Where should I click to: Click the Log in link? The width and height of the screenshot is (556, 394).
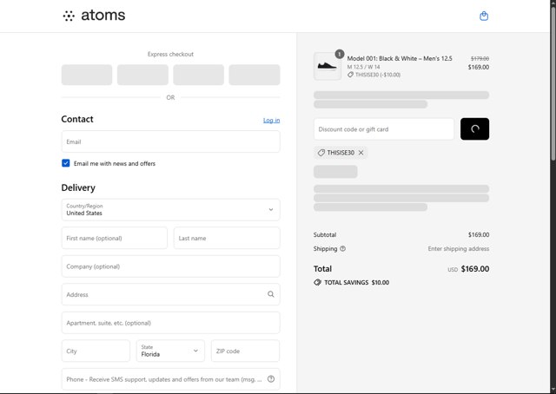coord(271,121)
